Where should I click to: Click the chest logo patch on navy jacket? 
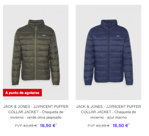tap(118, 36)
